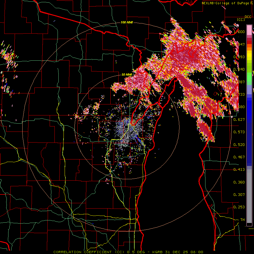
Task: Click the 0.627 legend value
Action: 239,120
